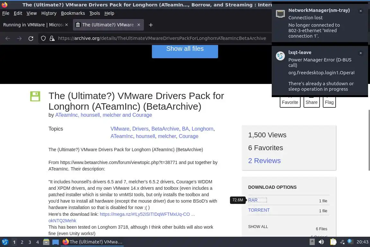Switch to Ultimate VMware Drivers Pack tab
This screenshot has height=247, width=370.
(108, 25)
